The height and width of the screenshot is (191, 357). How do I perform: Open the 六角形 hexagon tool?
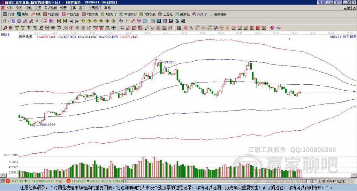click(199, 14)
